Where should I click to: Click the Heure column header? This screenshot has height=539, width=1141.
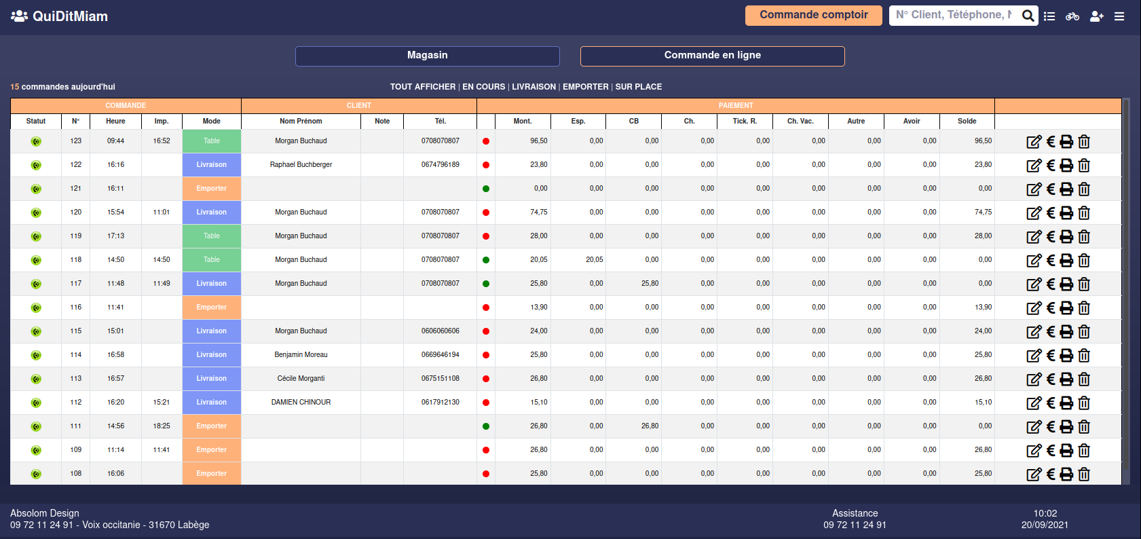click(x=115, y=122)
